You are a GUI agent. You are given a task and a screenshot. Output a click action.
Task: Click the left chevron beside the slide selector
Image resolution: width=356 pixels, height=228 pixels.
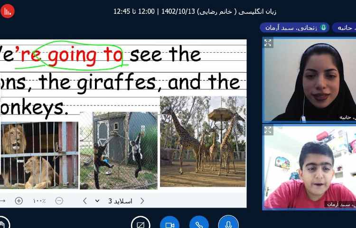[85, 201]
